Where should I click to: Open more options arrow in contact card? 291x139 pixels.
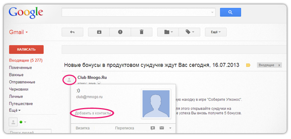pyautogui.click(x=170, y=128)
